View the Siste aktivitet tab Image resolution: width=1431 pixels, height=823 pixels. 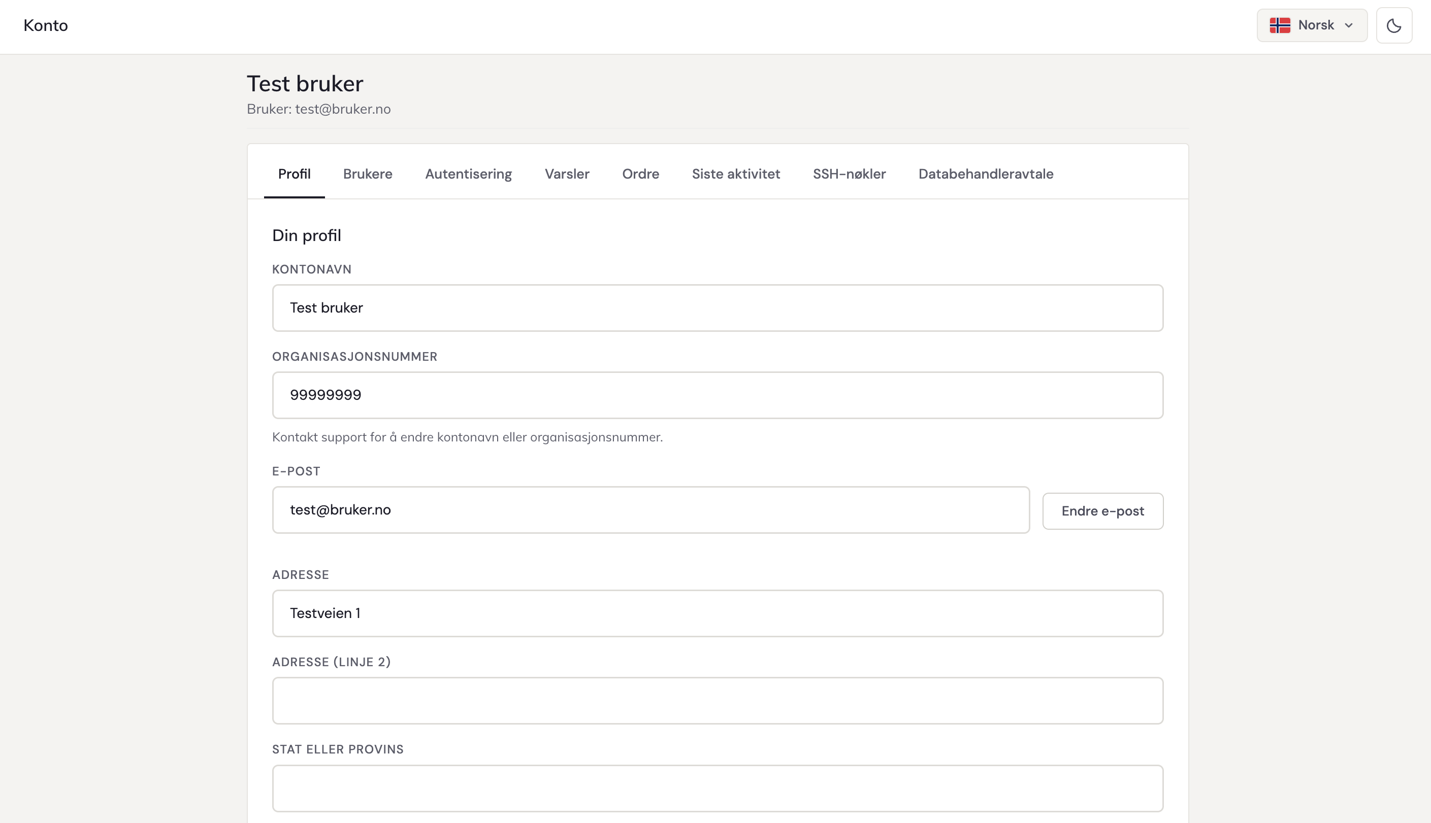[735, 174]
